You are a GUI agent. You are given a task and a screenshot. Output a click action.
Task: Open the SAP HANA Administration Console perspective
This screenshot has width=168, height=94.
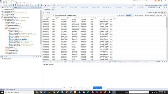(x=153, y=5)
